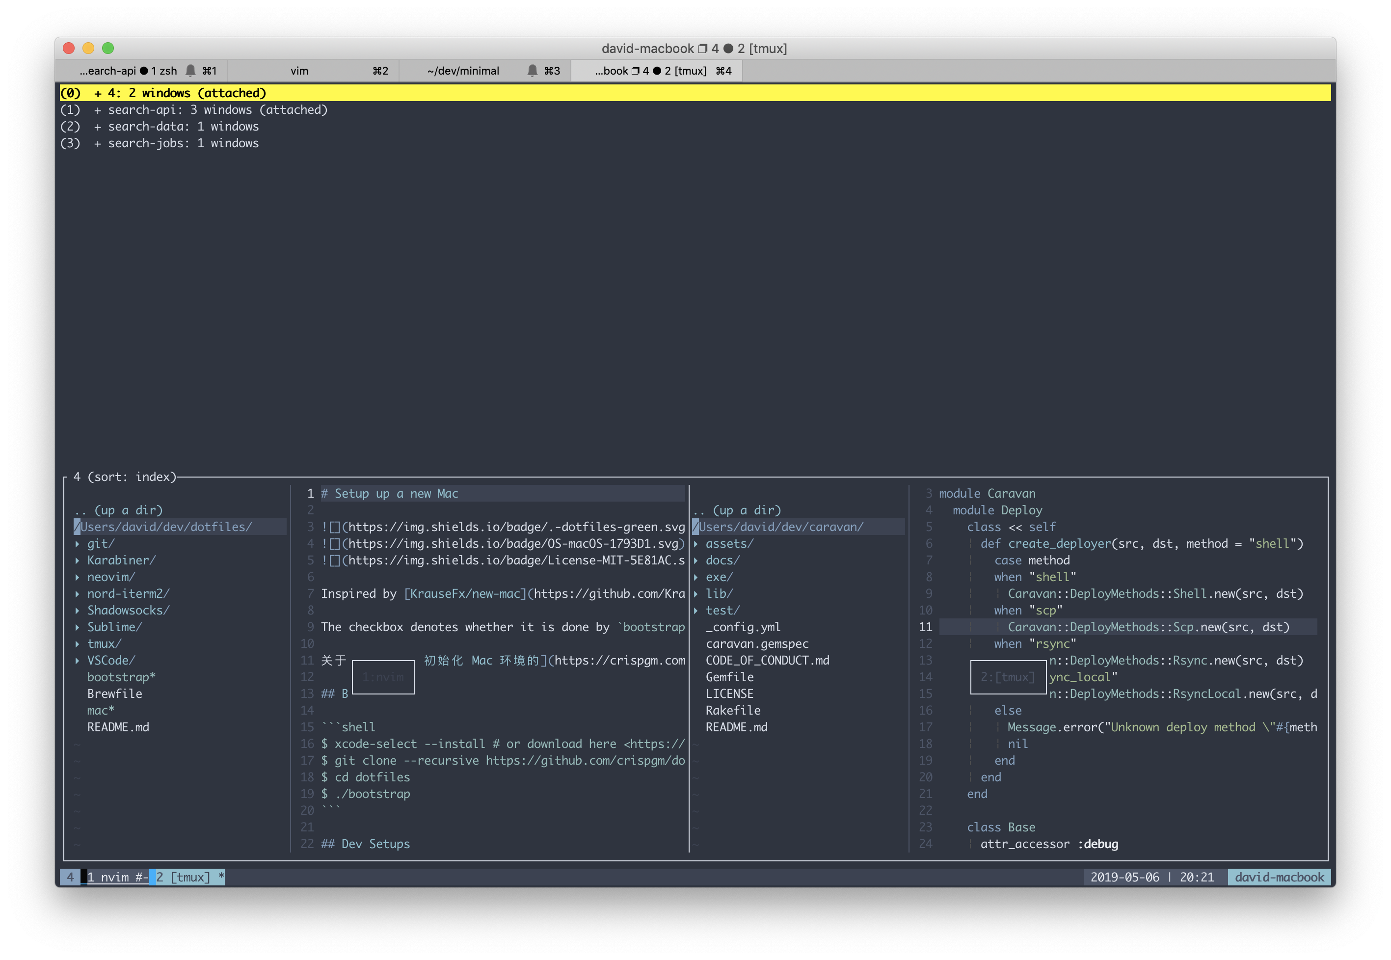This screenshot has width=1391, height=960.
Task: Click the window title 'david-macbook ❐ 4 ● 2 [tmux]'
Action: click(695, 49)
